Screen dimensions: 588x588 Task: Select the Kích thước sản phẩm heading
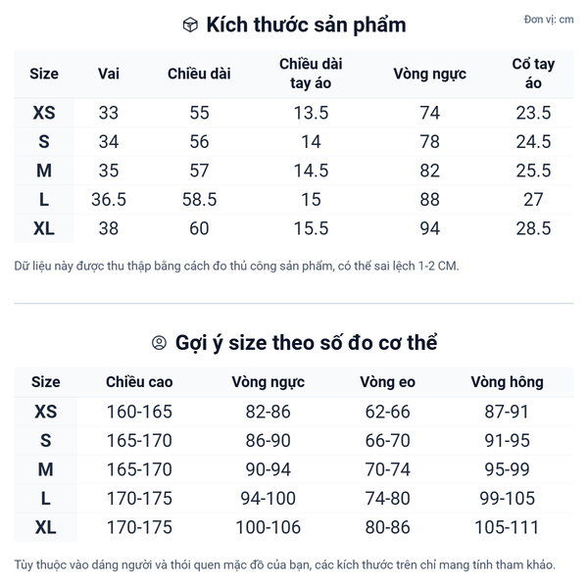pyautogui.click(x=306, y=25)
